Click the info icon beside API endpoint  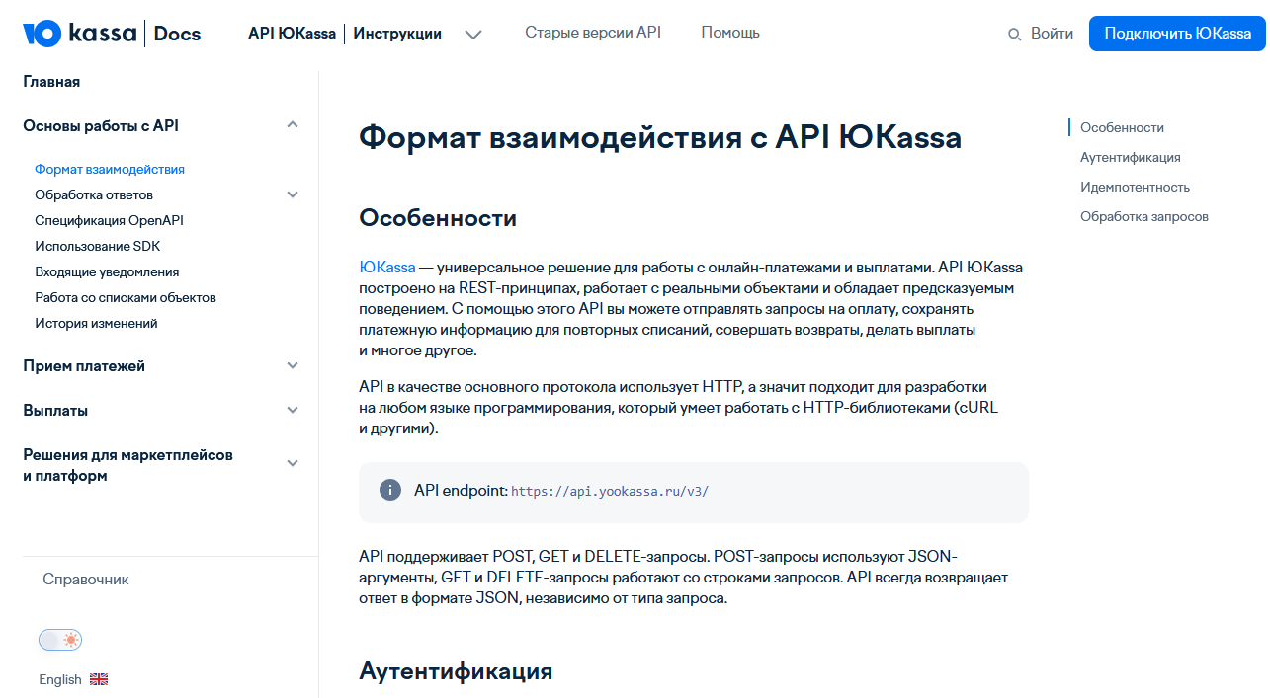click(x=390, y=490)
